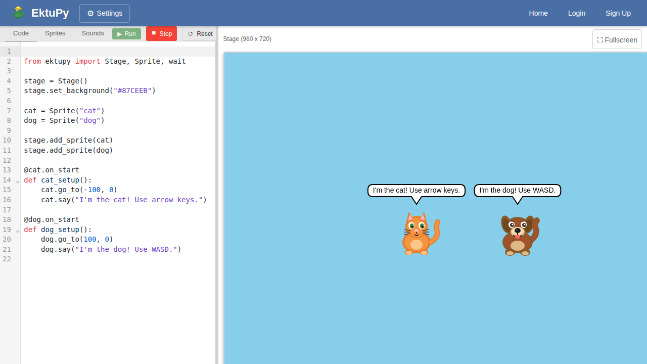Click the EktuPy frog logo icon

click(19, 13)
